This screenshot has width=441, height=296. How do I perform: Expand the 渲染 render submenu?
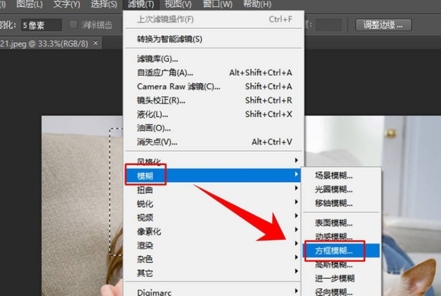[x=214, y=245]
